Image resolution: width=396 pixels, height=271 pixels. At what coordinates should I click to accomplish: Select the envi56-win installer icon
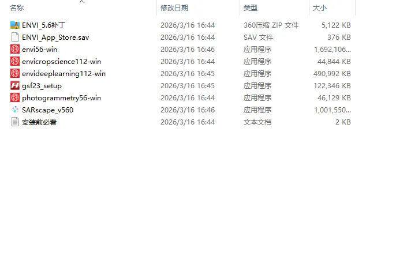(15, 49)
